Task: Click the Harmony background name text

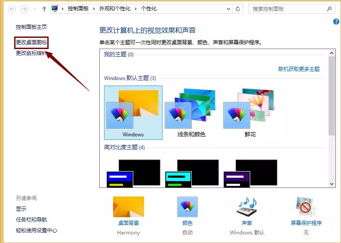Action: [128, 233]
